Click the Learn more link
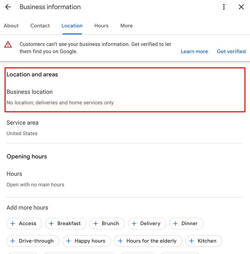Image resolution: width=250 pixels, height=254 pixels. click(194, 51)
